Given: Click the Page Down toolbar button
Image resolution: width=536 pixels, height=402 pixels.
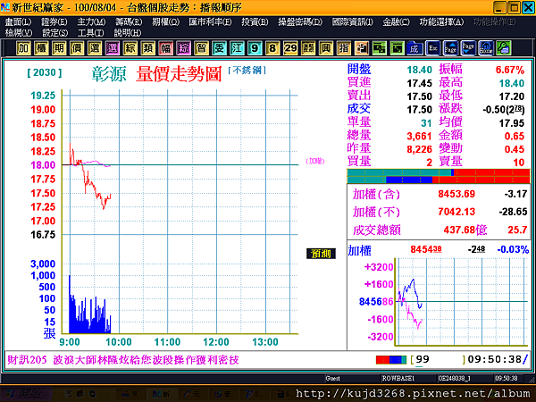Looking at the screenshot, I should 468,48.
